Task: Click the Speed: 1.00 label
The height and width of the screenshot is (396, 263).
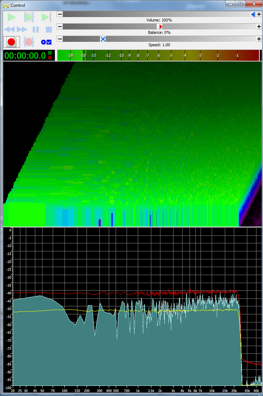Action: [x=159, y=45]
